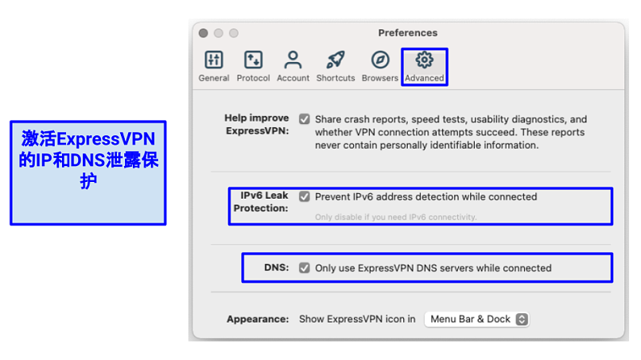This screenshot has height=360, width=641.
Task: Click the 'Share crash reports' description text
Action: point(450,132)
